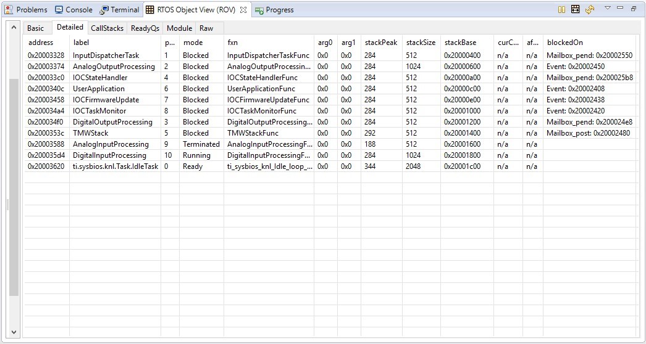Click stackBase 0x20001c00 cell
The width and height of the screenshot is (646, 344).
pyautogui.click(x=467, y=166)
